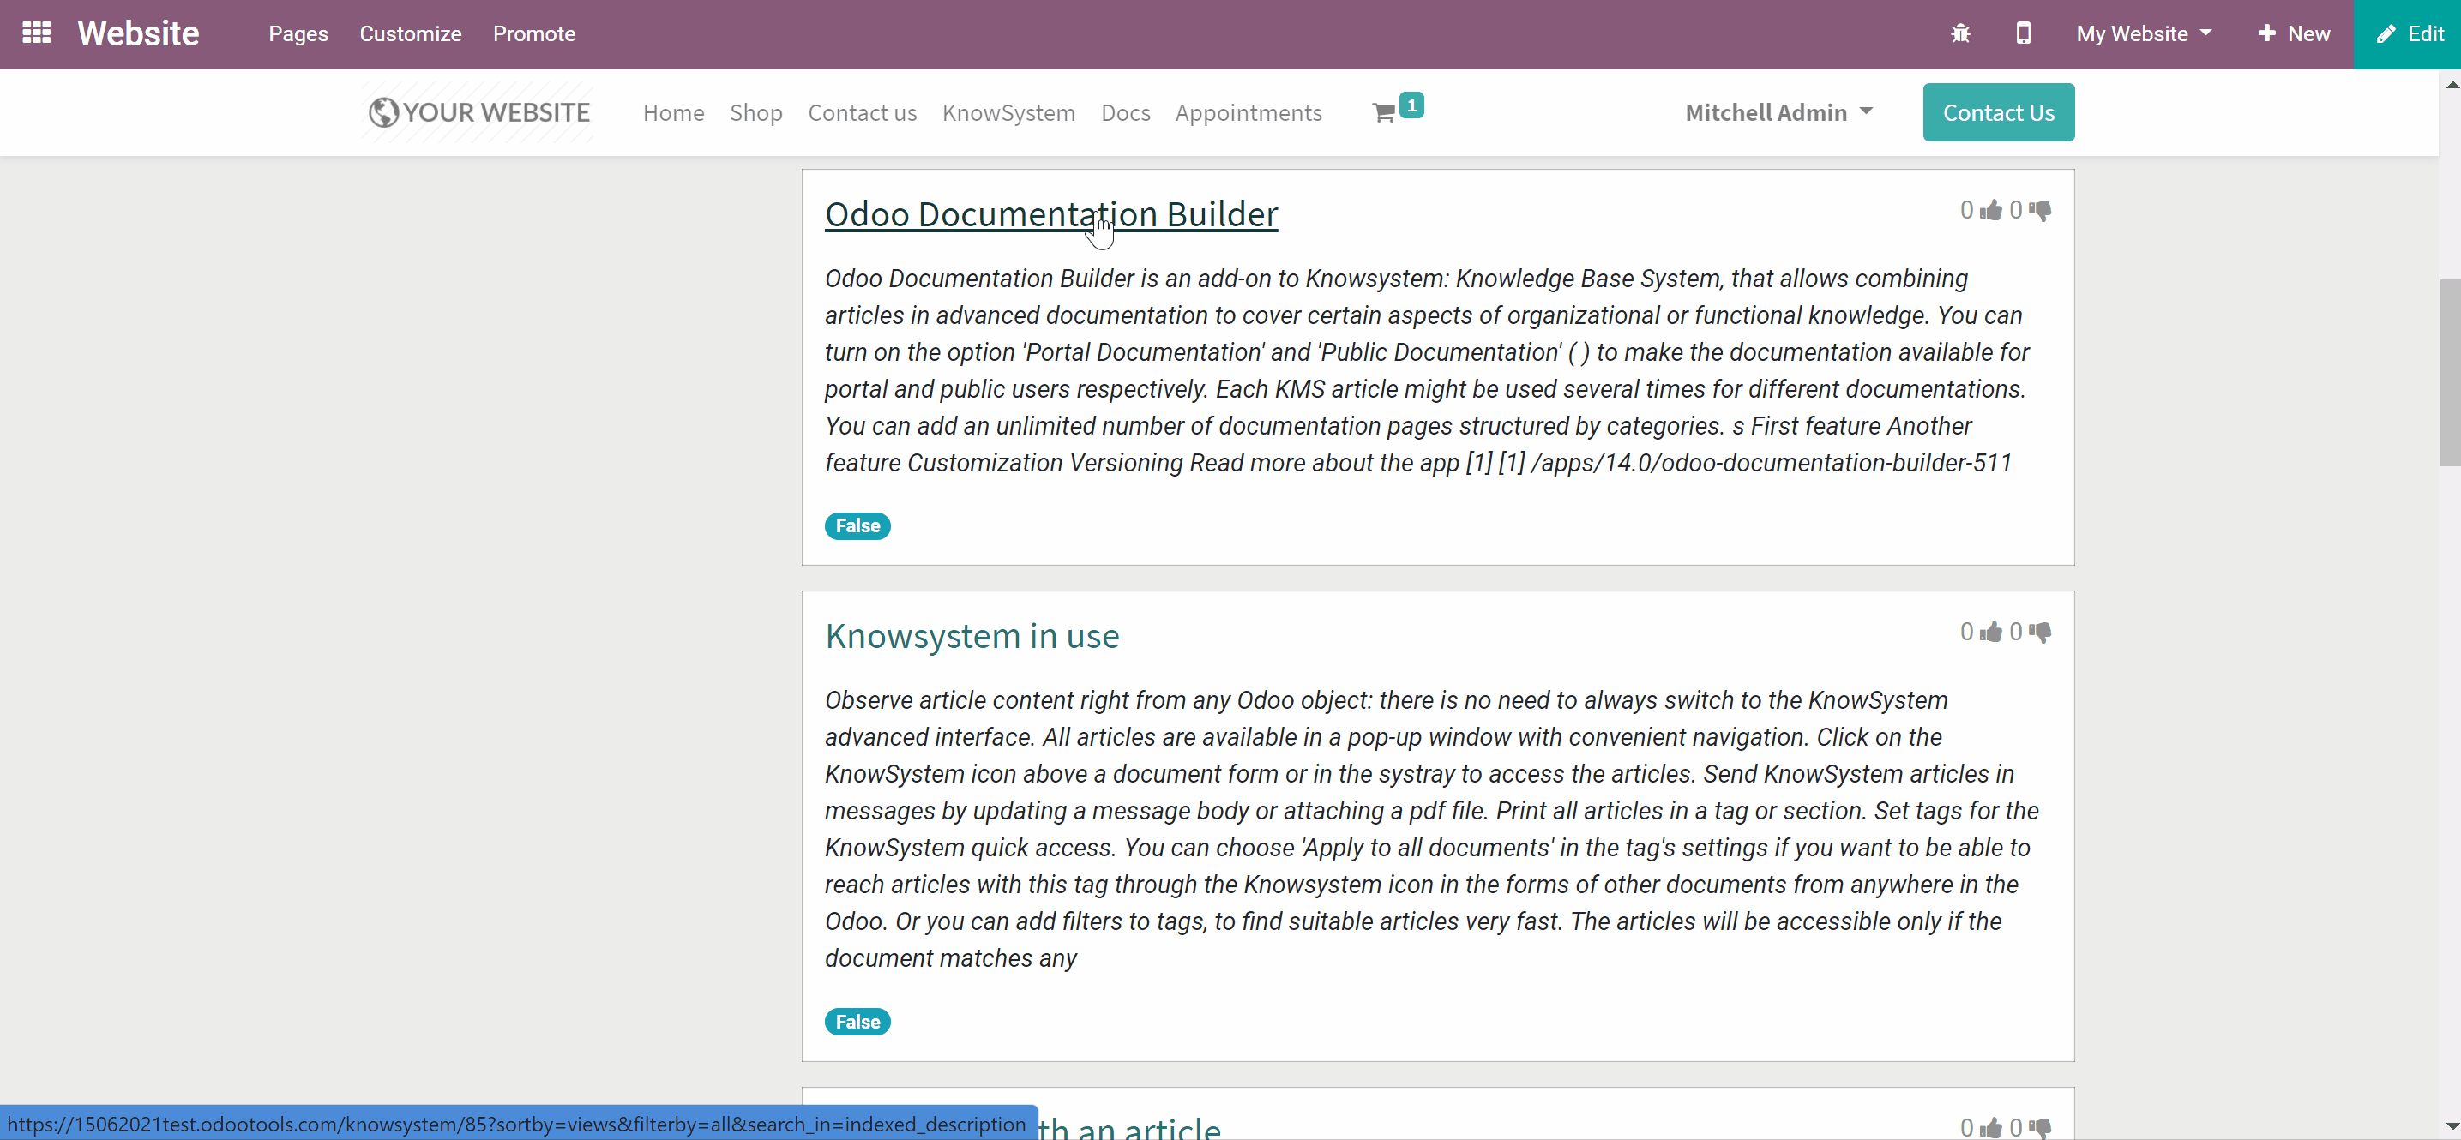Image resolution: width=2461 pixels, height=1140 pixels.
Task: Go to the Appointments page
Action: pos(1248,112)
